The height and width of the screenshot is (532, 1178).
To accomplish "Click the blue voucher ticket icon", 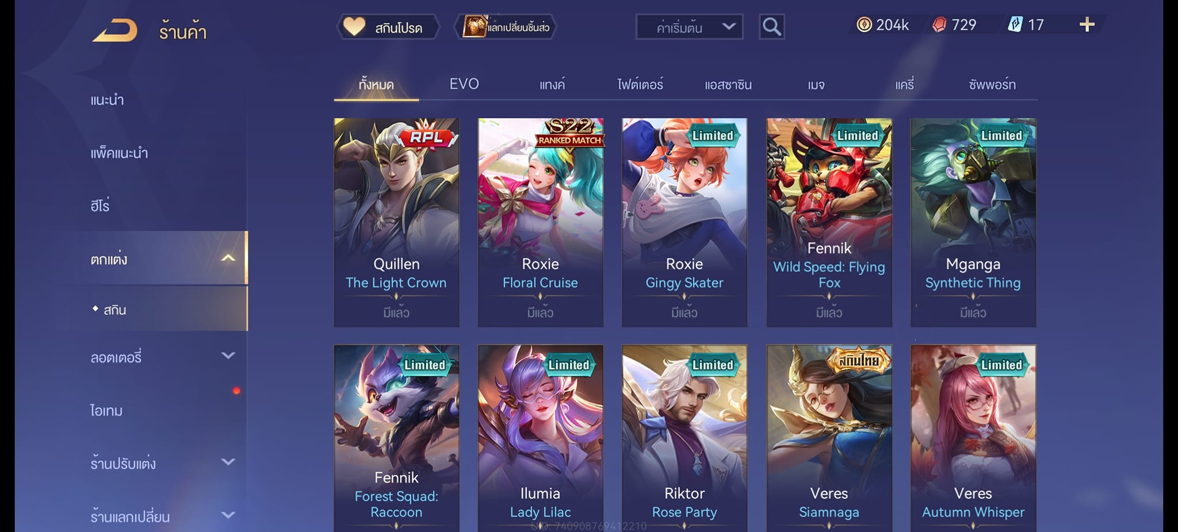I will tap(1015, 24).
